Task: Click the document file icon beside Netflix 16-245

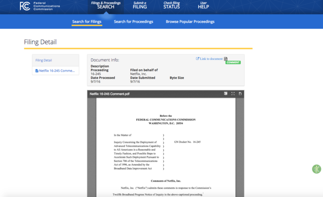Action: (37, 71)
